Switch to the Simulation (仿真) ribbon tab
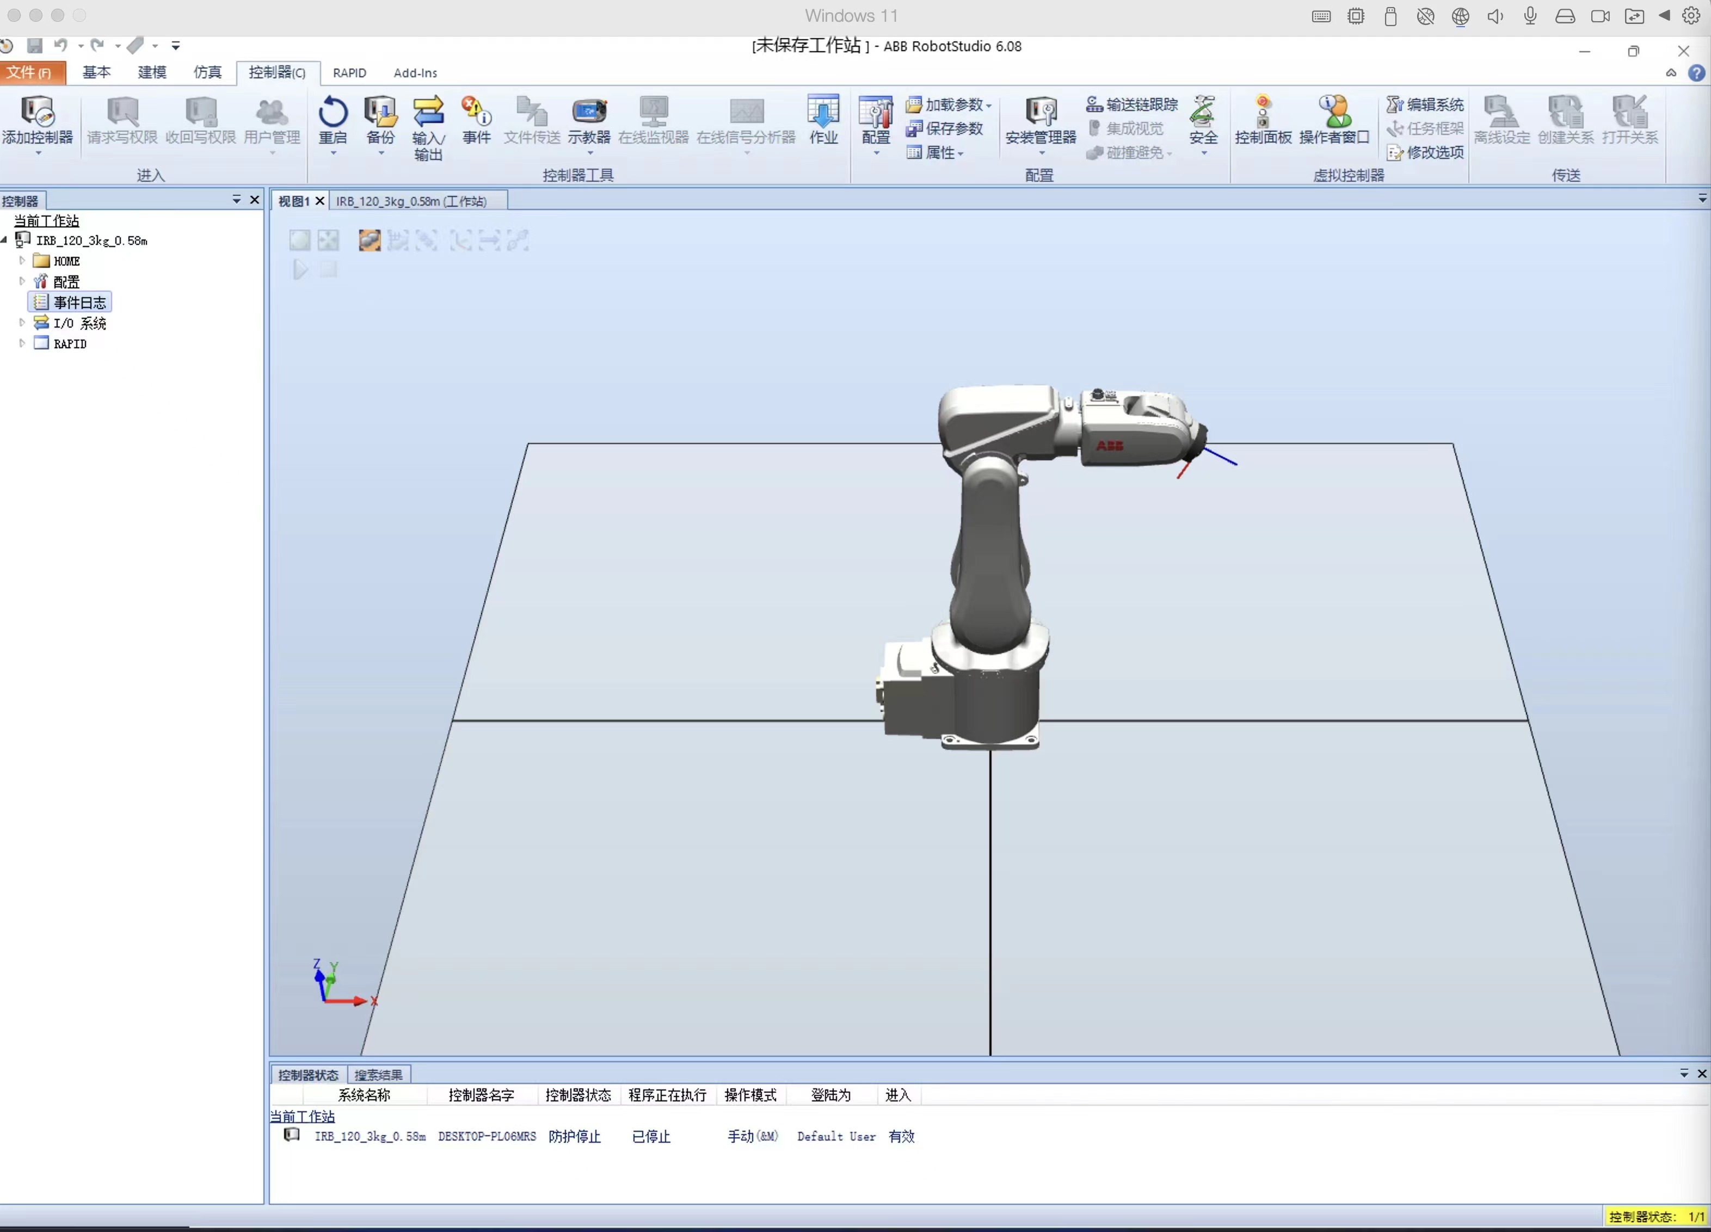The image size is (1711, 1232). tap(207, 72)
